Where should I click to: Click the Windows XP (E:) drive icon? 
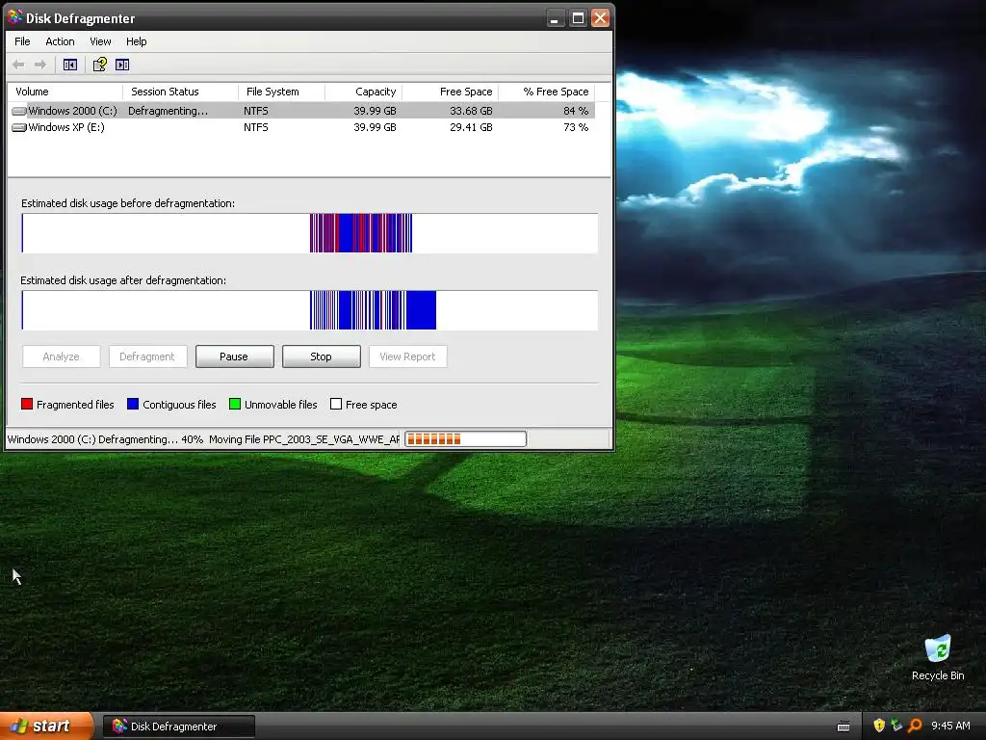pos(19,127)
